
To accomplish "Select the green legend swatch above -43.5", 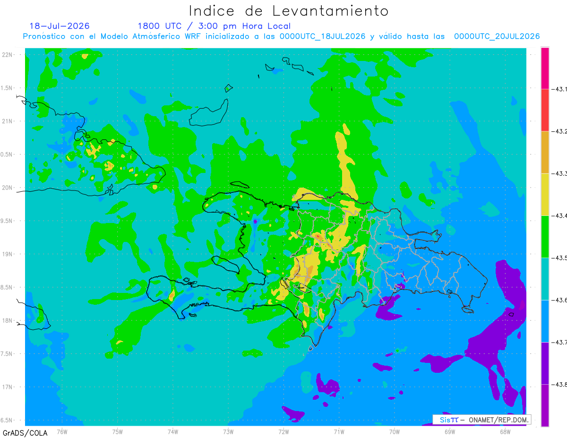I will (545, 236).
